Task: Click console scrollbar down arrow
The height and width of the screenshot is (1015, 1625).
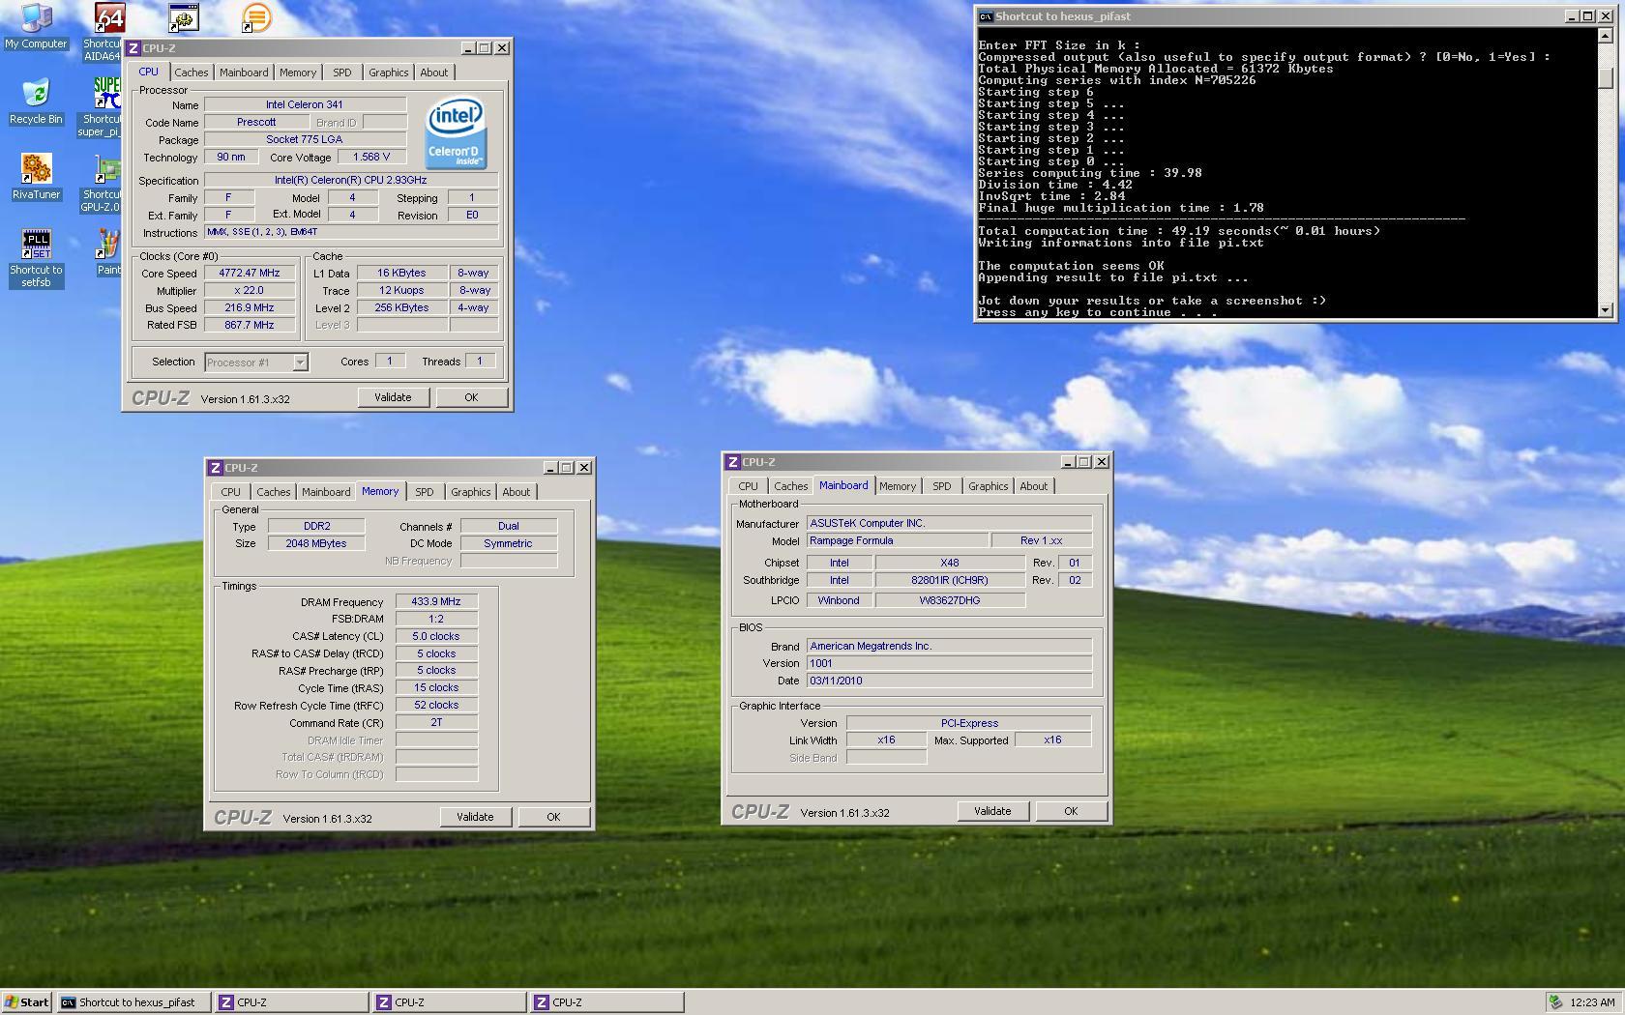Action: (1607, 310)
